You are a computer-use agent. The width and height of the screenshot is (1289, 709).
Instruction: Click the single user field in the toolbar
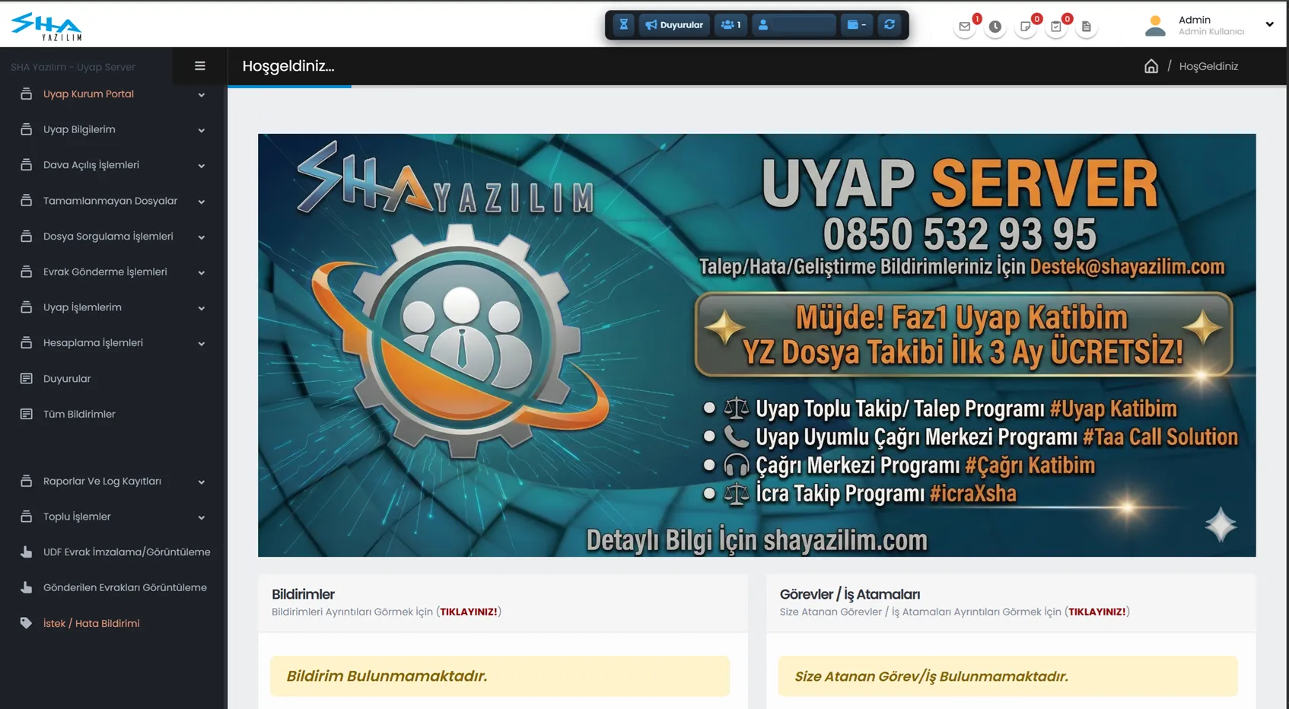pyautogui.click(x=794, y=24)
